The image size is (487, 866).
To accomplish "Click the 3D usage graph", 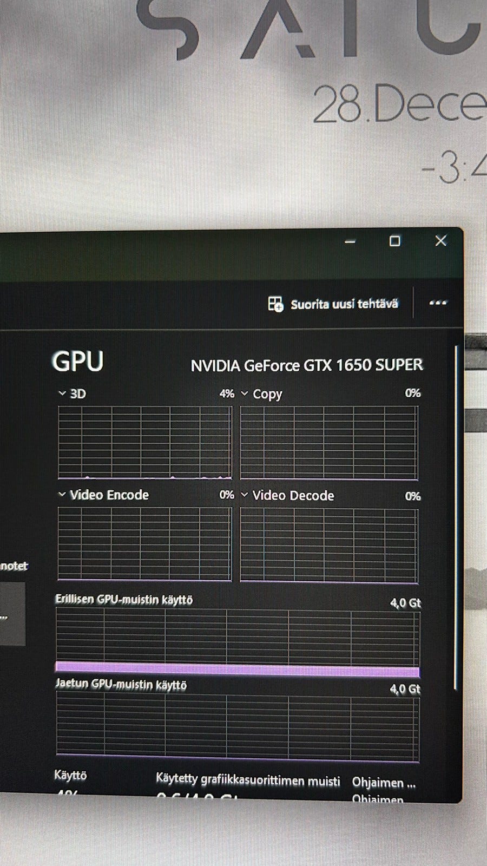I will click(144, 442).
